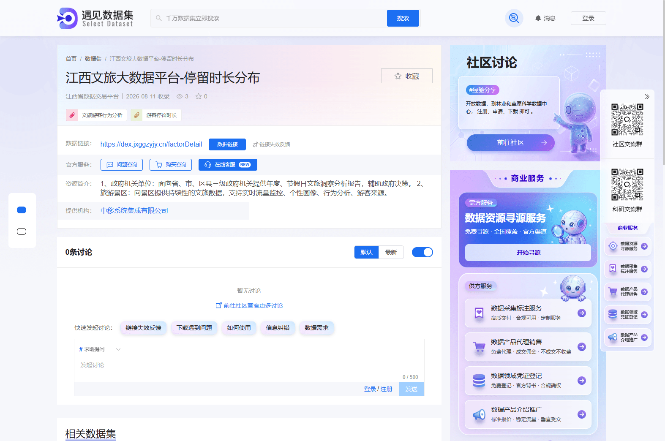The width and height of the screenshot is (665, 441).
Task: Click 登录 / 注册 link in comment box
Action: [x=378, y=389]
